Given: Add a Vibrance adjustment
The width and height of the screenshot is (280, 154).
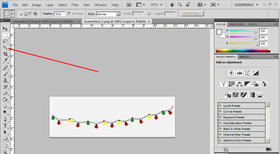Looking at the screenshot, I should point(223,84).
